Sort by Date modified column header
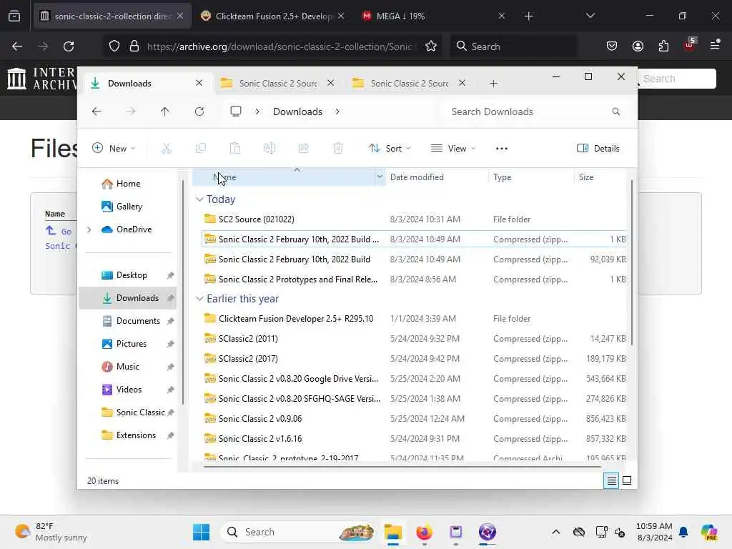 click(417, 177)
